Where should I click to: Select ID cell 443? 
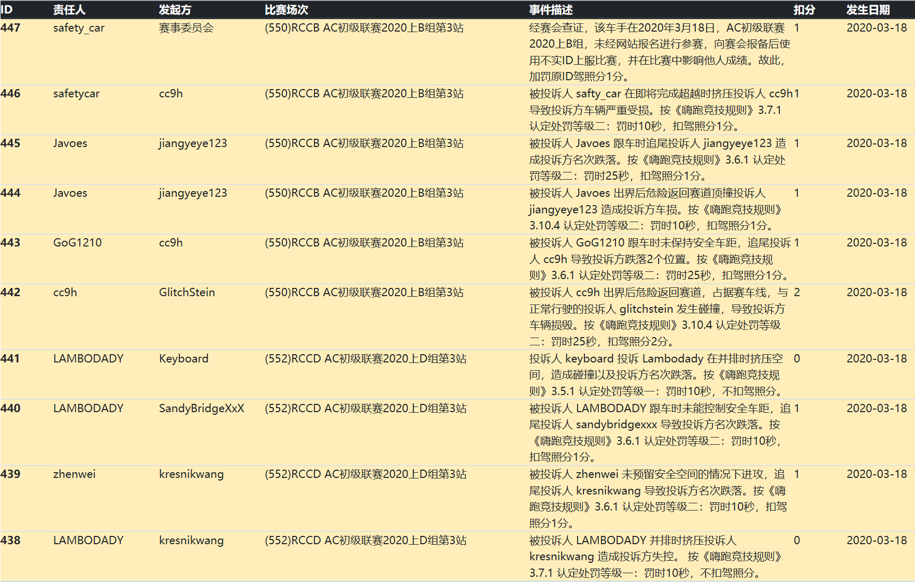pos(10,243)
